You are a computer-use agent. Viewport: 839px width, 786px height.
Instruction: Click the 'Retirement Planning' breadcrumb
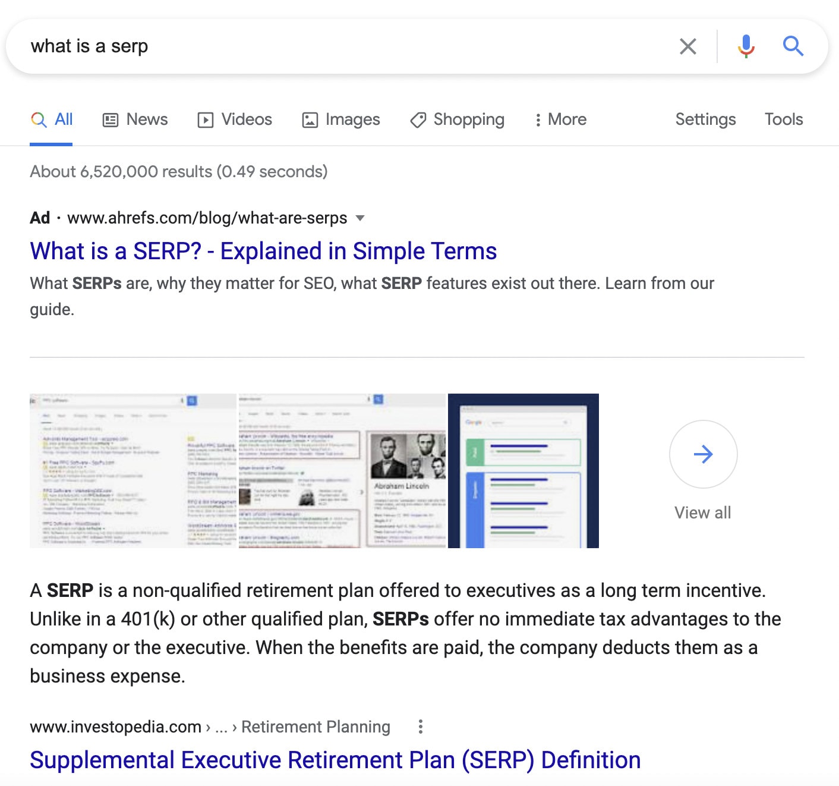click(x=316, y=727)
